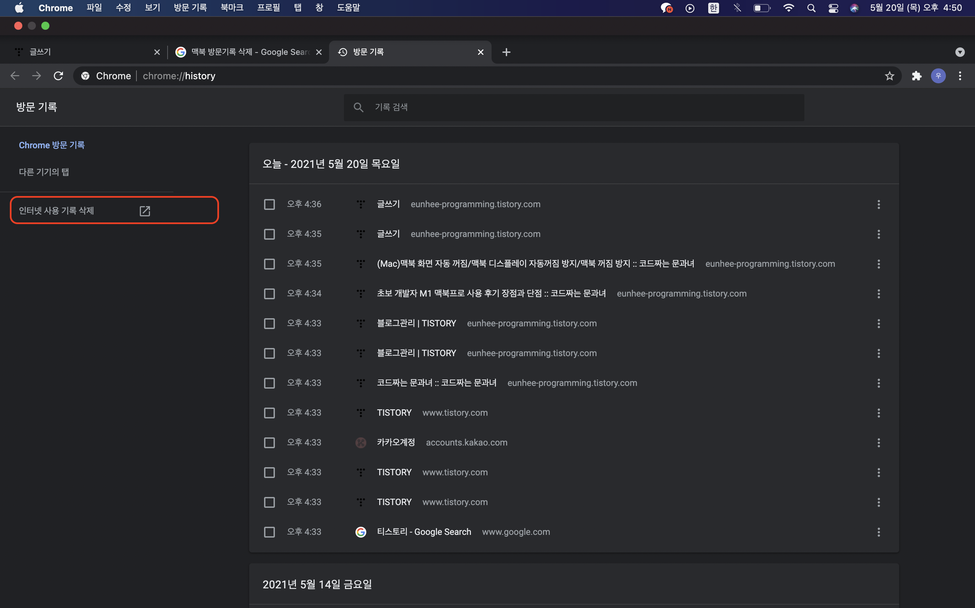The height and width of the screenshot is (608, 975).
Task: Click the 기록 검색 search field
Action: point(579,107)
